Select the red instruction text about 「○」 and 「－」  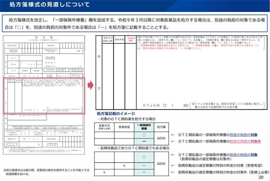198,47
